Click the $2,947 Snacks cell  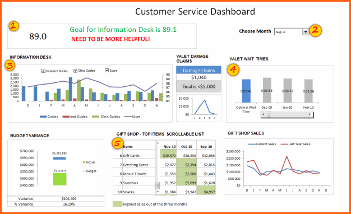click(x=187, y=190)
